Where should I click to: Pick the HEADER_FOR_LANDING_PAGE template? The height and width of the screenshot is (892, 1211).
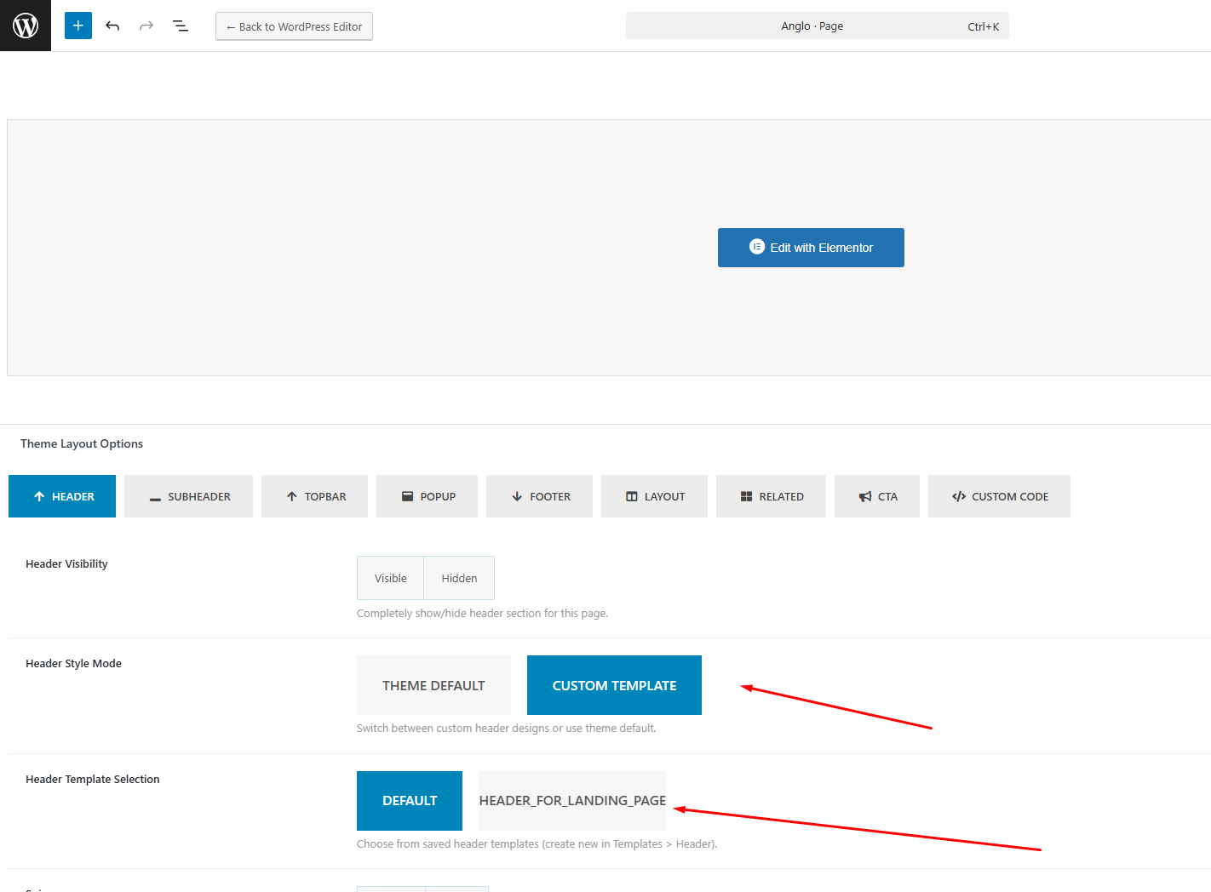[x=572, y=801]
